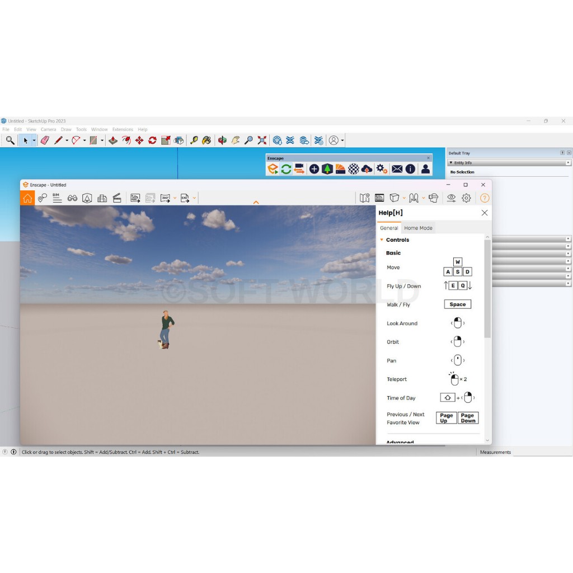The image size is (573, 573).
Task: Toggle the Enscape Safe Frame icon
Action: (x=379, y=198)
